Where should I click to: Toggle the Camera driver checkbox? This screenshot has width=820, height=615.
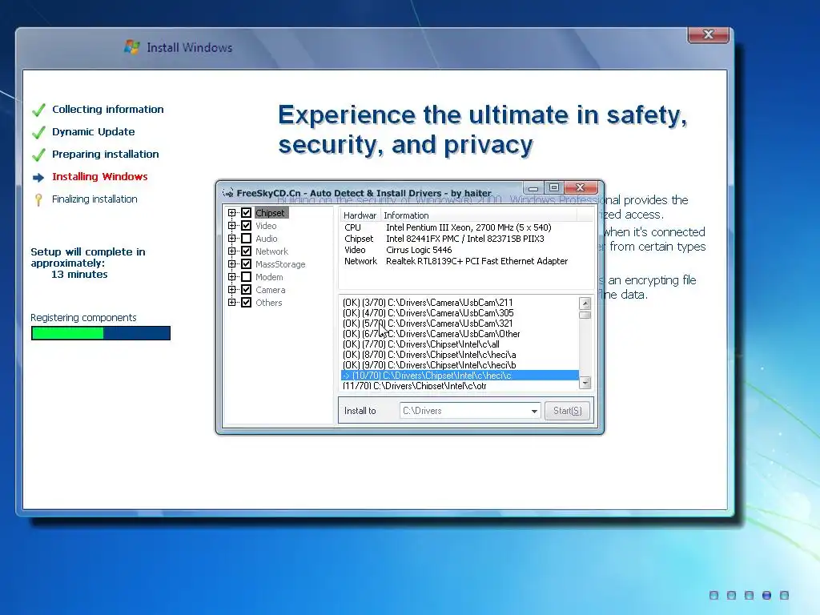click(247, 290)
